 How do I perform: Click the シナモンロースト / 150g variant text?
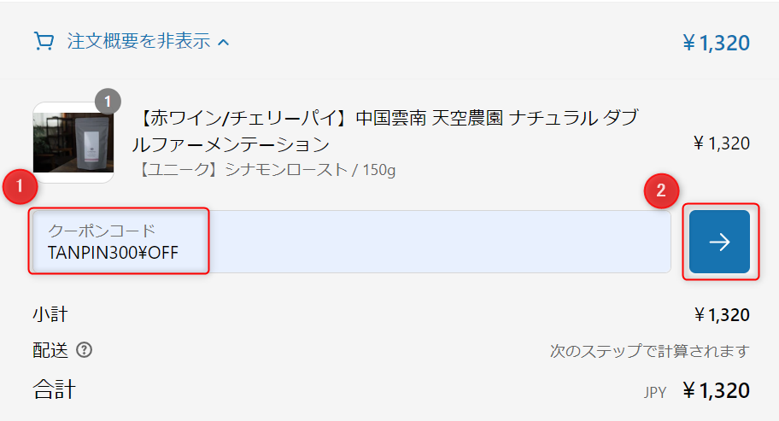(x=266, y=170)
